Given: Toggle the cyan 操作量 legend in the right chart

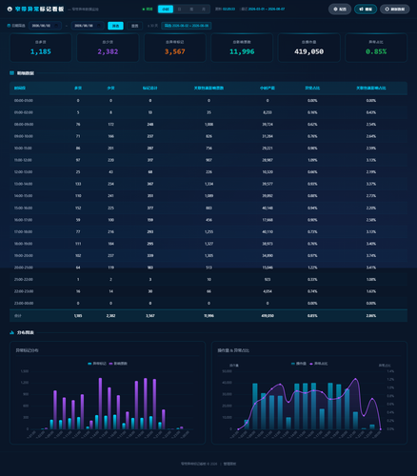Looking at the screenshot, I should point(299,364).
